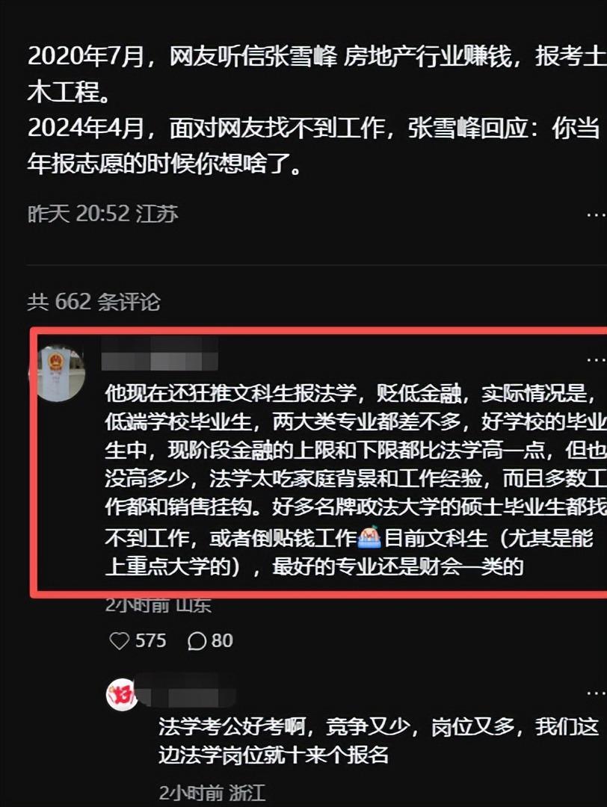This screenshot has height=807, width=607.
Task: Open the red-and-white avatar of the replier
Action: pyautogui.click(x=122, y=695)
